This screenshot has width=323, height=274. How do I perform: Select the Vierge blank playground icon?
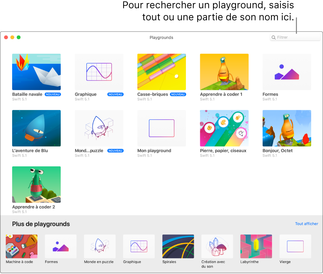coord(295,246)
